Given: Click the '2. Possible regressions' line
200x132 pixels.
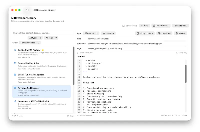Looking at the screenshot, I should 97,91.
